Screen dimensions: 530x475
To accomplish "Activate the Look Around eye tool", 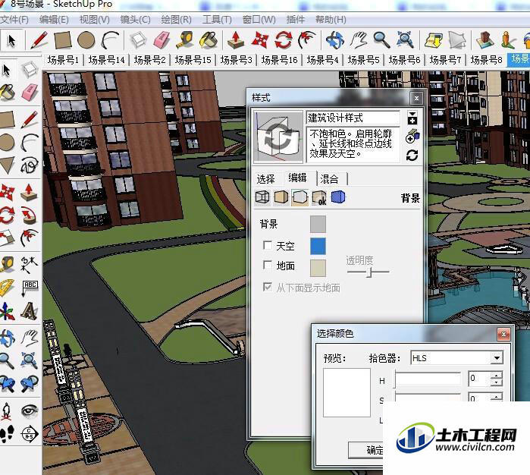I will point(30,411).
